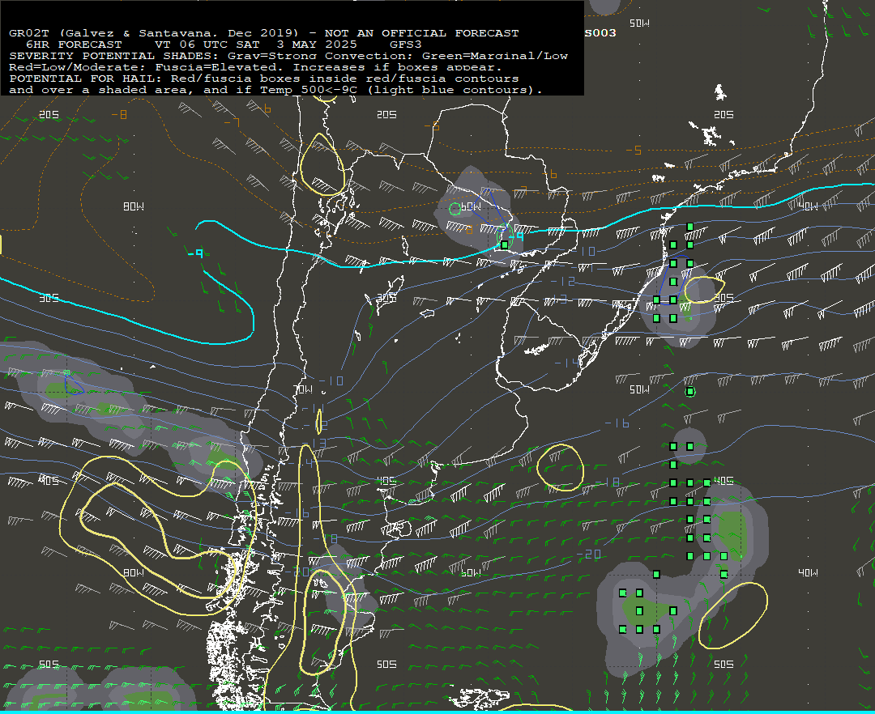Click the '-16' contour label over the Atlantic
The height and width of the screenshot is (714, 875).
coord(617,424)
